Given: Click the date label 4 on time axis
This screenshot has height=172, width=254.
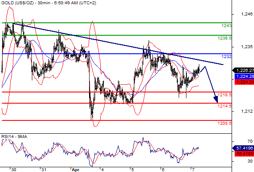Looking at the screenshot, I should (102, 169).
